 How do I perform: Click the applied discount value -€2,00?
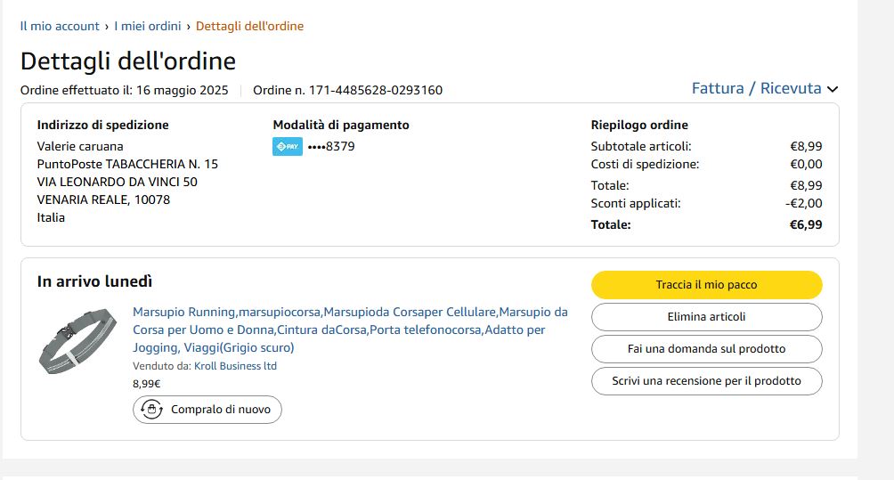803,203
